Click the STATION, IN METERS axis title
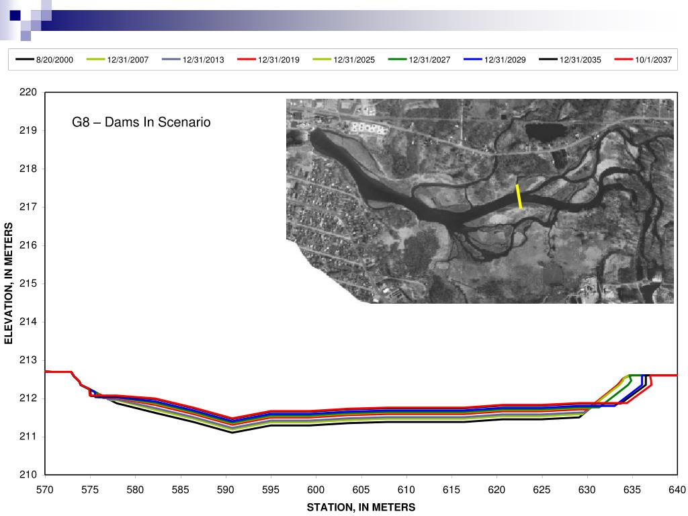Image resolution: width=688 pixels, height=516 pixels. pos(361,507)
